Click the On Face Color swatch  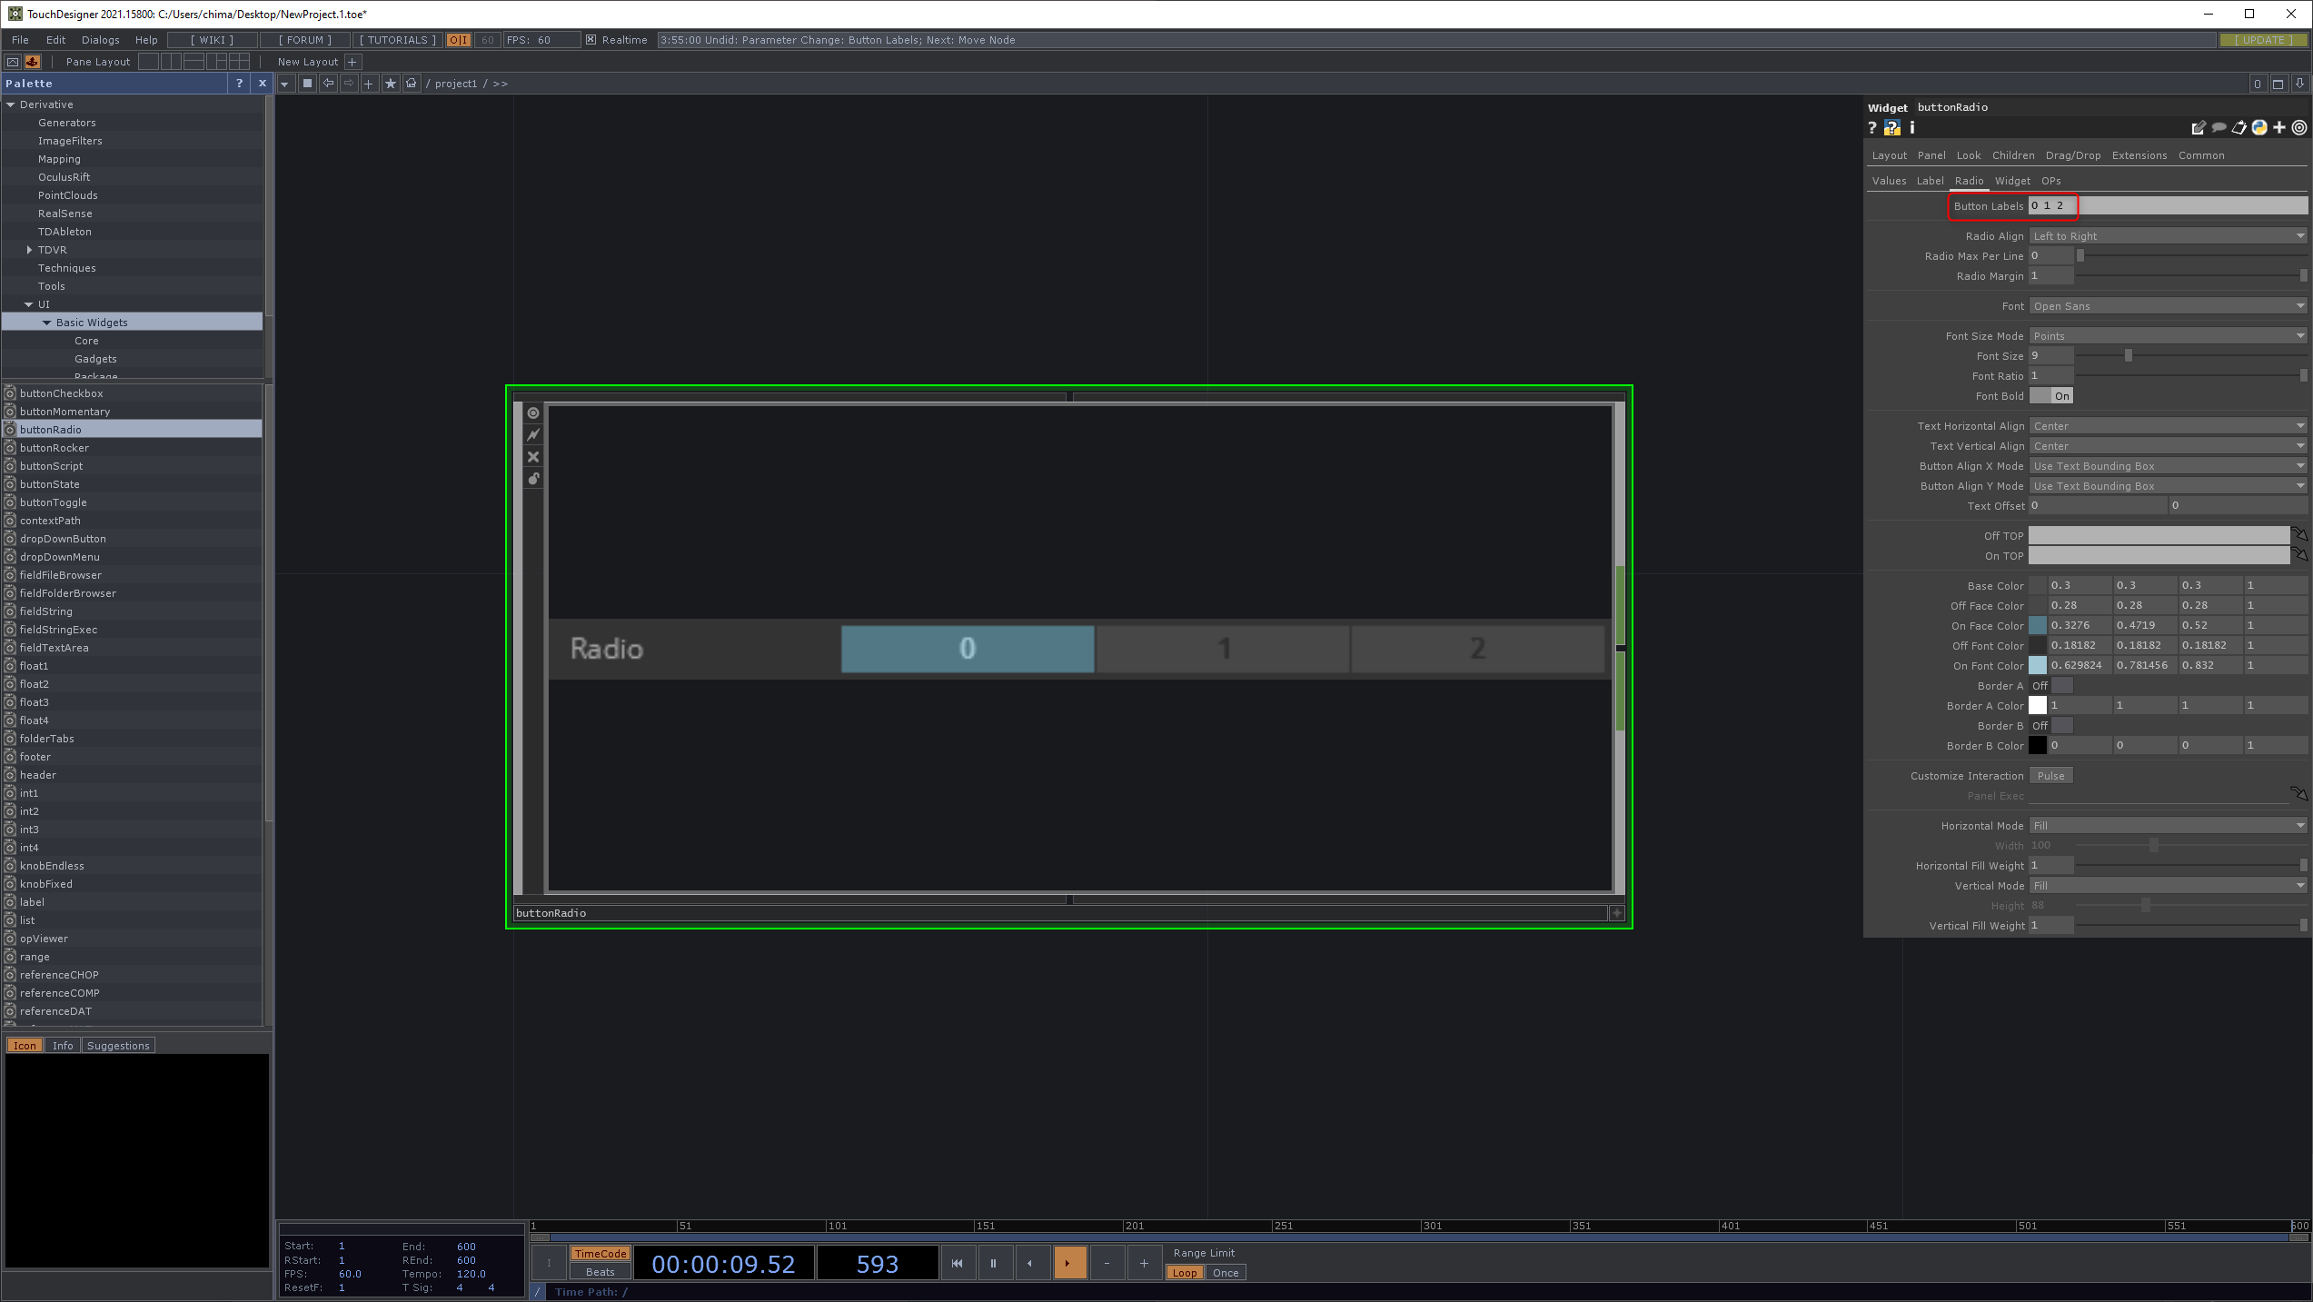click(x=2038, y=625)
